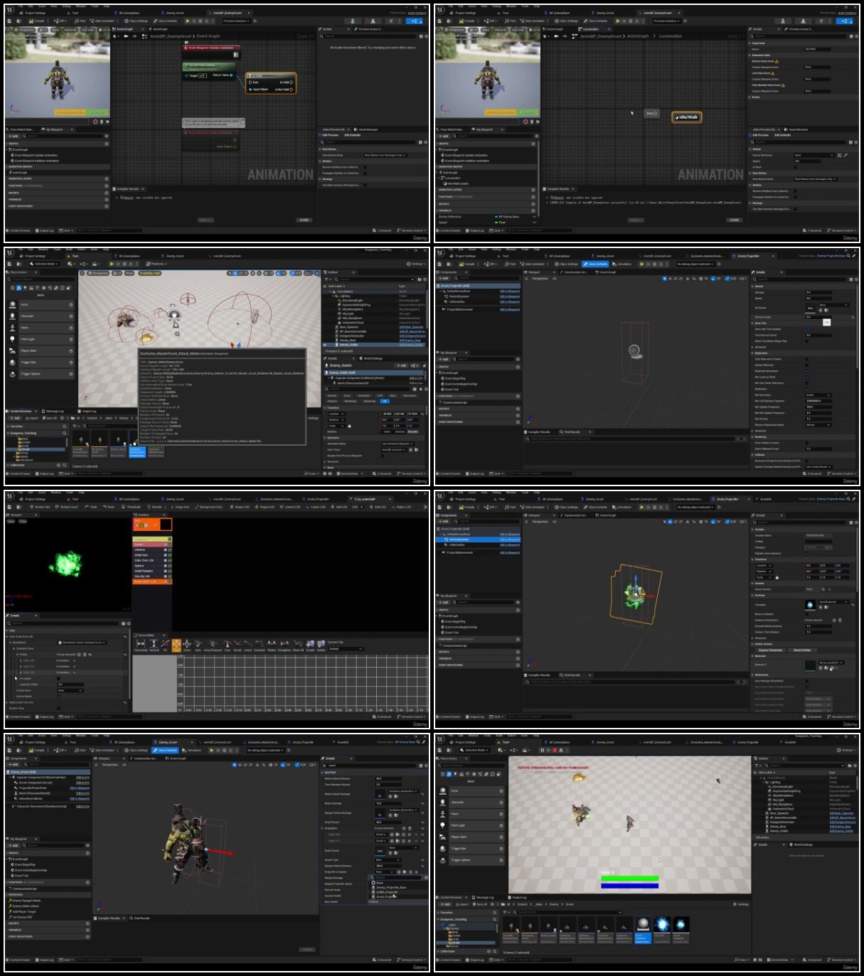This screenshot has height=976, width=864.
Task: Click Restart Sim in the Cascade toolbar
Action: pos(40,507)
